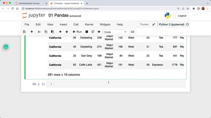The image size is (211, 118).
Task: Interrupt the kernel with stop icon
Action: tap(87, 32)
